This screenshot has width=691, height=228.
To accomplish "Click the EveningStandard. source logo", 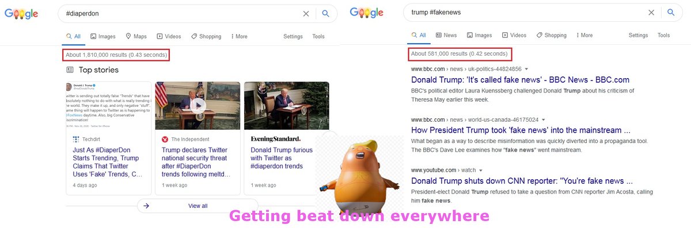I will [275, 139].
